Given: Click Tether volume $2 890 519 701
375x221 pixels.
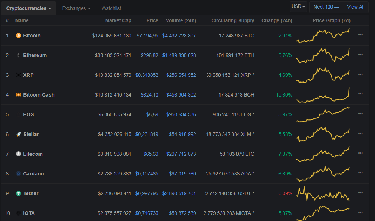Looking at the screenshot, I should point(179,193).
